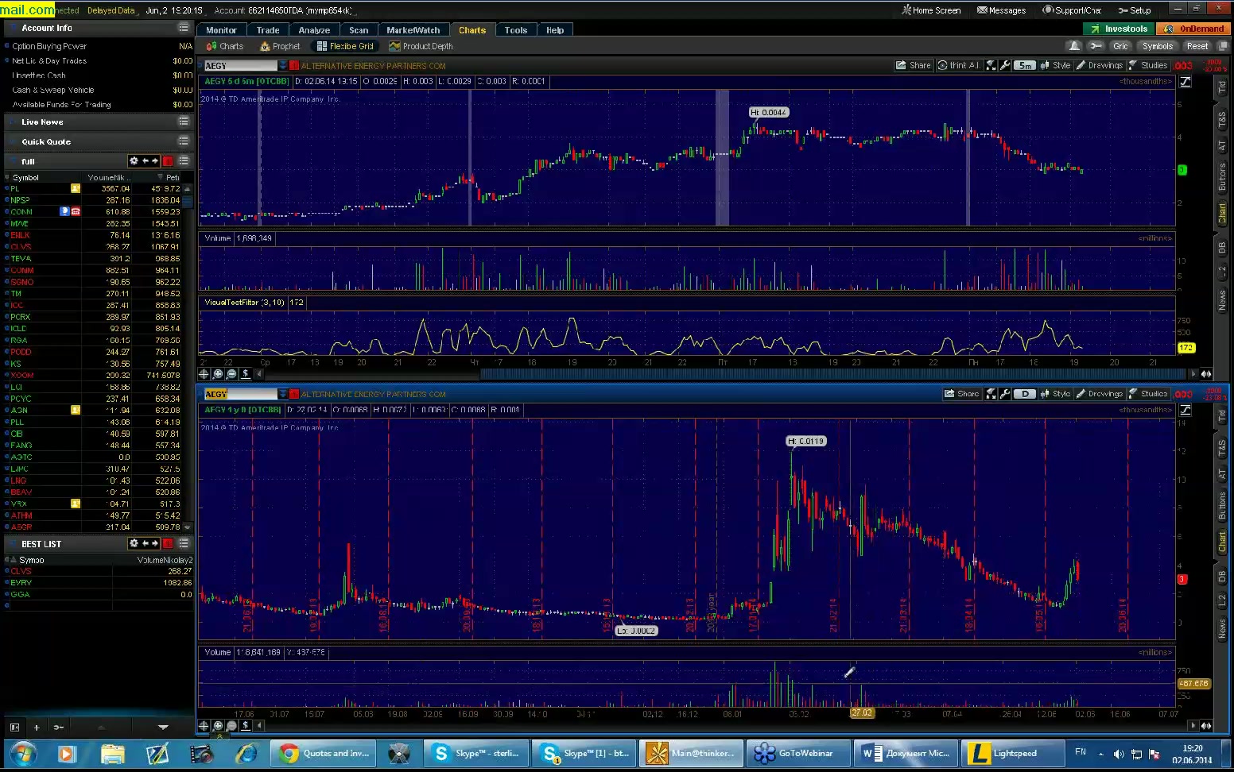Collapse the Live News section

11,122
